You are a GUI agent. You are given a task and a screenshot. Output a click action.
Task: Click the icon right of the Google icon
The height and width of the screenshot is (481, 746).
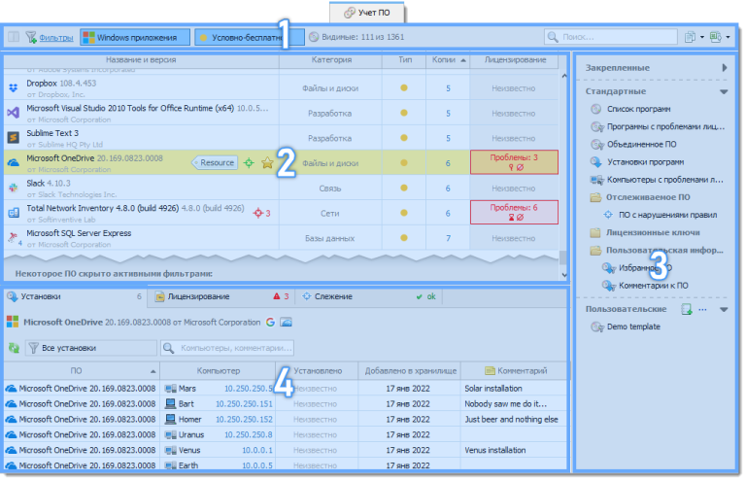coord(286,322)
